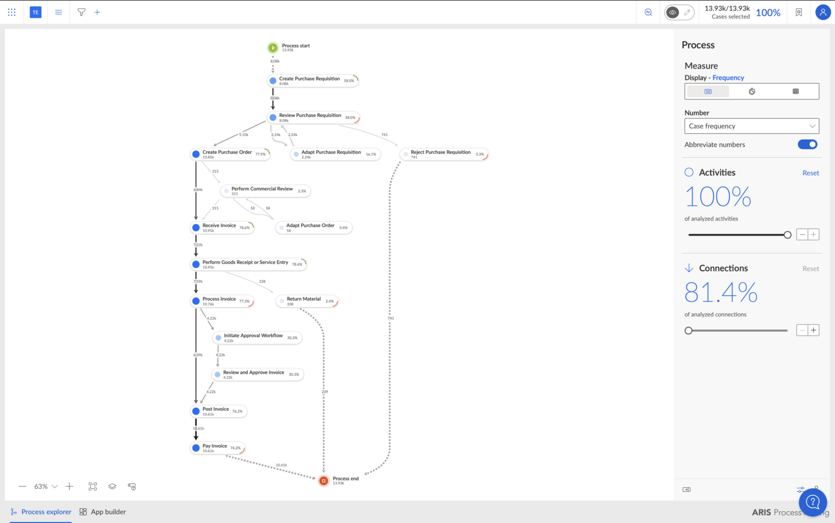Select the stopwatch measure icon in the Process panel
The image size is (835, 523).
(x=751, y=91)
